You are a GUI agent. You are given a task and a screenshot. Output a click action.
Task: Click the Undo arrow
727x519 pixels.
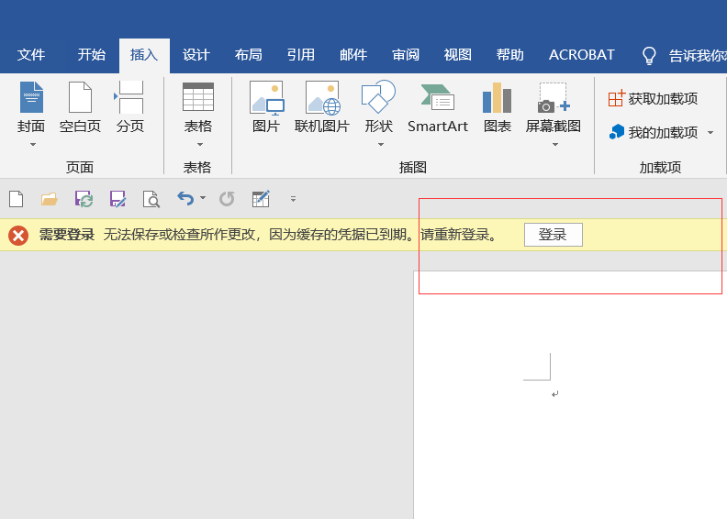(185, 199)
